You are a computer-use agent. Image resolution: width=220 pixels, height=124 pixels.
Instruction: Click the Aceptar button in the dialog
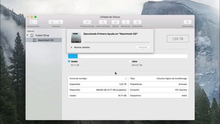tap(143, 47)
